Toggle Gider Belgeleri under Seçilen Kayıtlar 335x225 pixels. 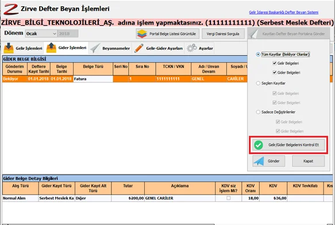[275, 102]
